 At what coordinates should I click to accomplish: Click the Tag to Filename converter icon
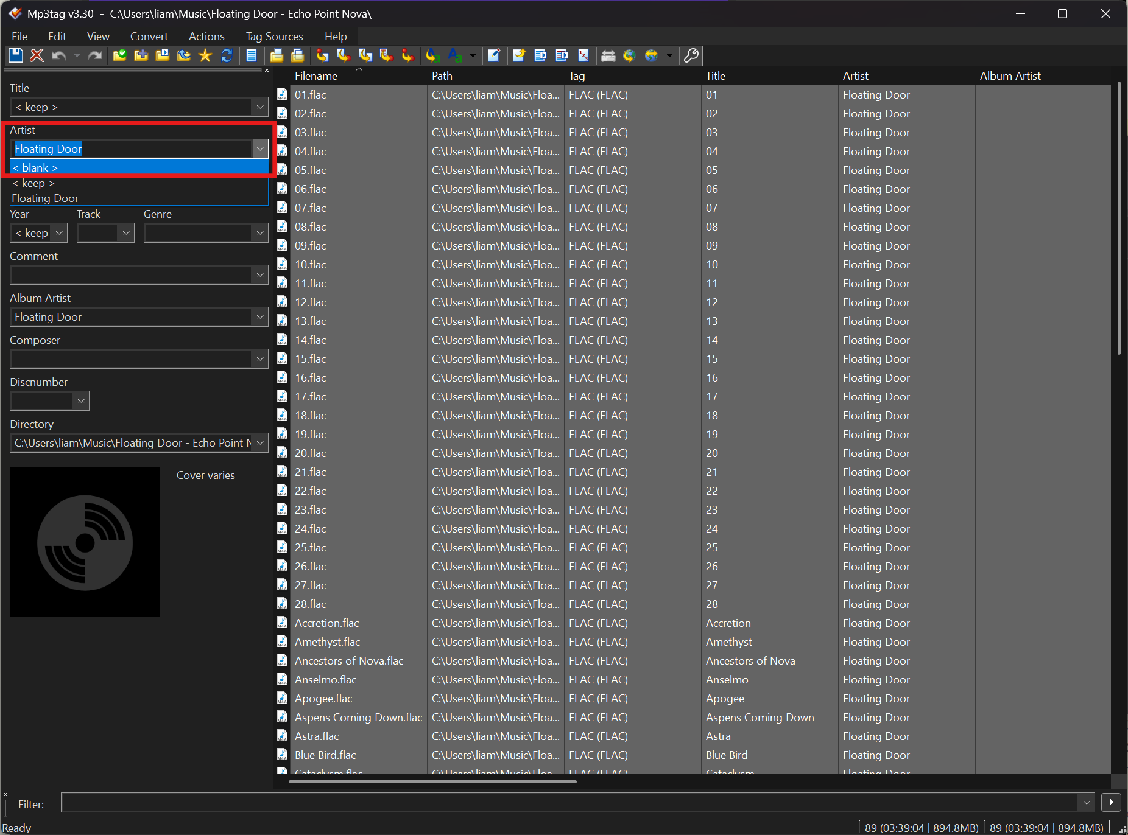[323, 55]
